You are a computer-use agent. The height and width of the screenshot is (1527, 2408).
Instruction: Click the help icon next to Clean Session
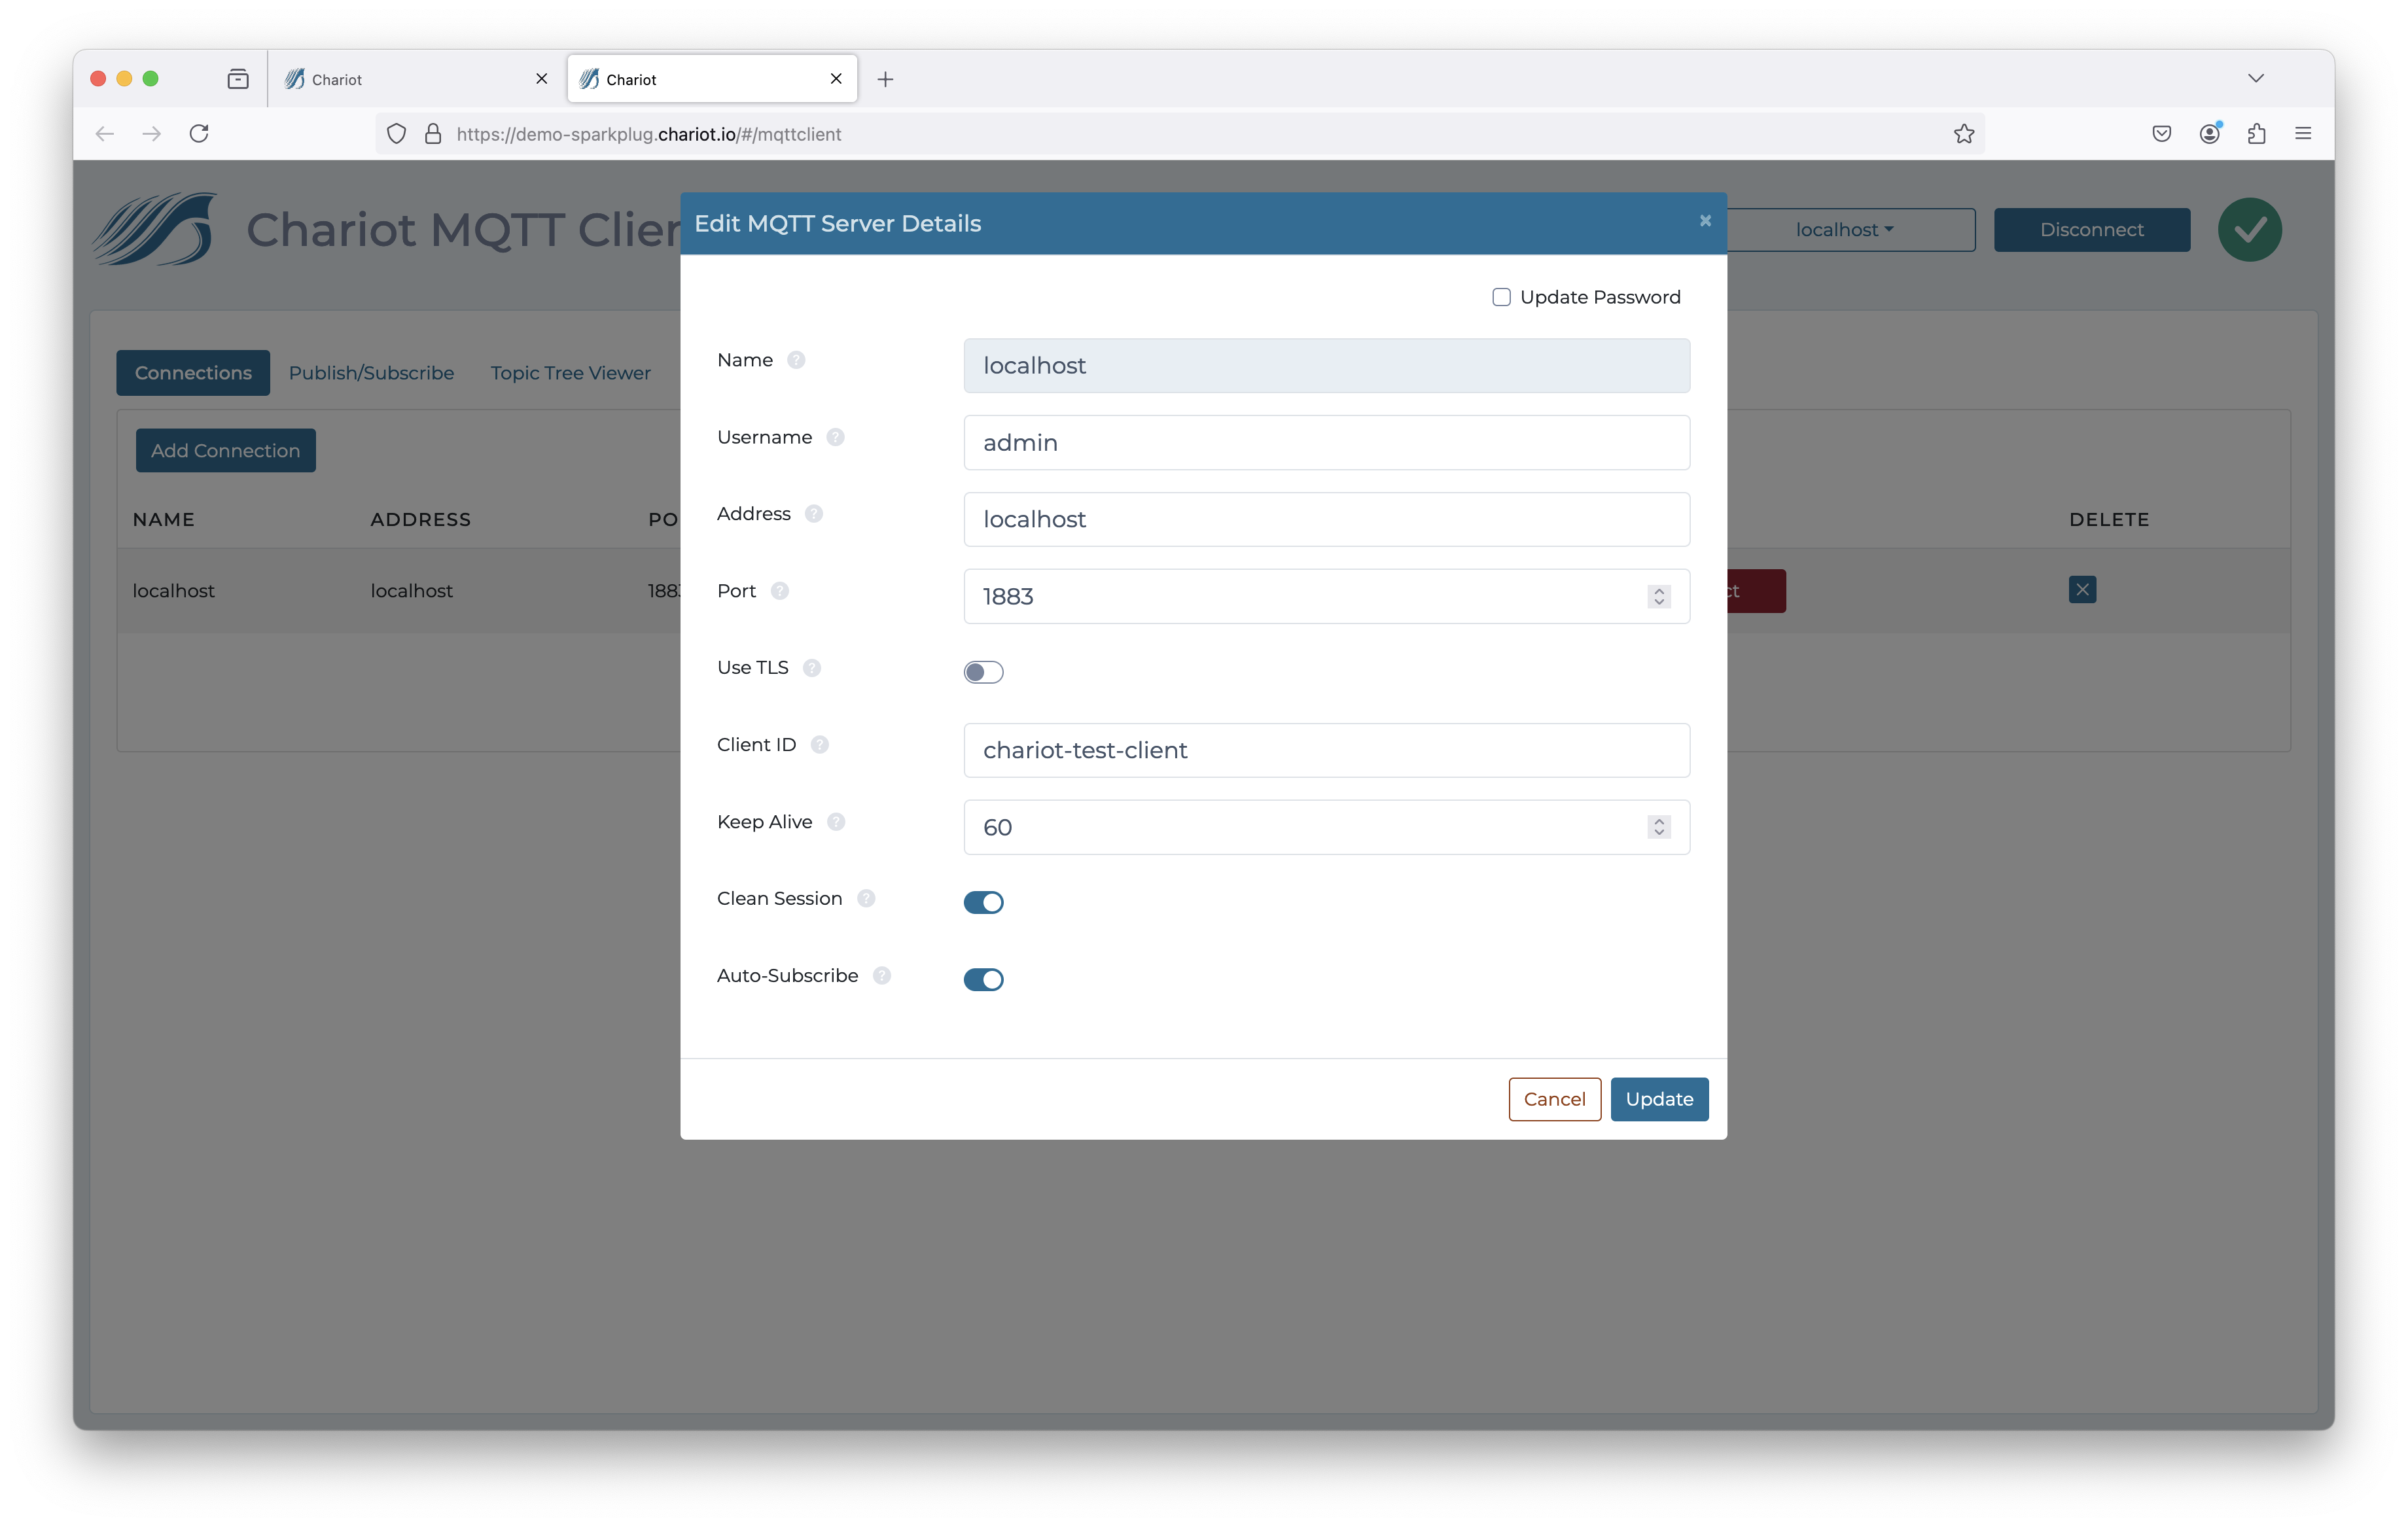click(x=866, y=899)
